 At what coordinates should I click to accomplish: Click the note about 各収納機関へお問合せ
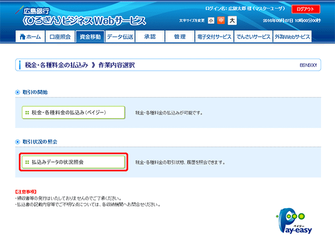click(88, 205)
